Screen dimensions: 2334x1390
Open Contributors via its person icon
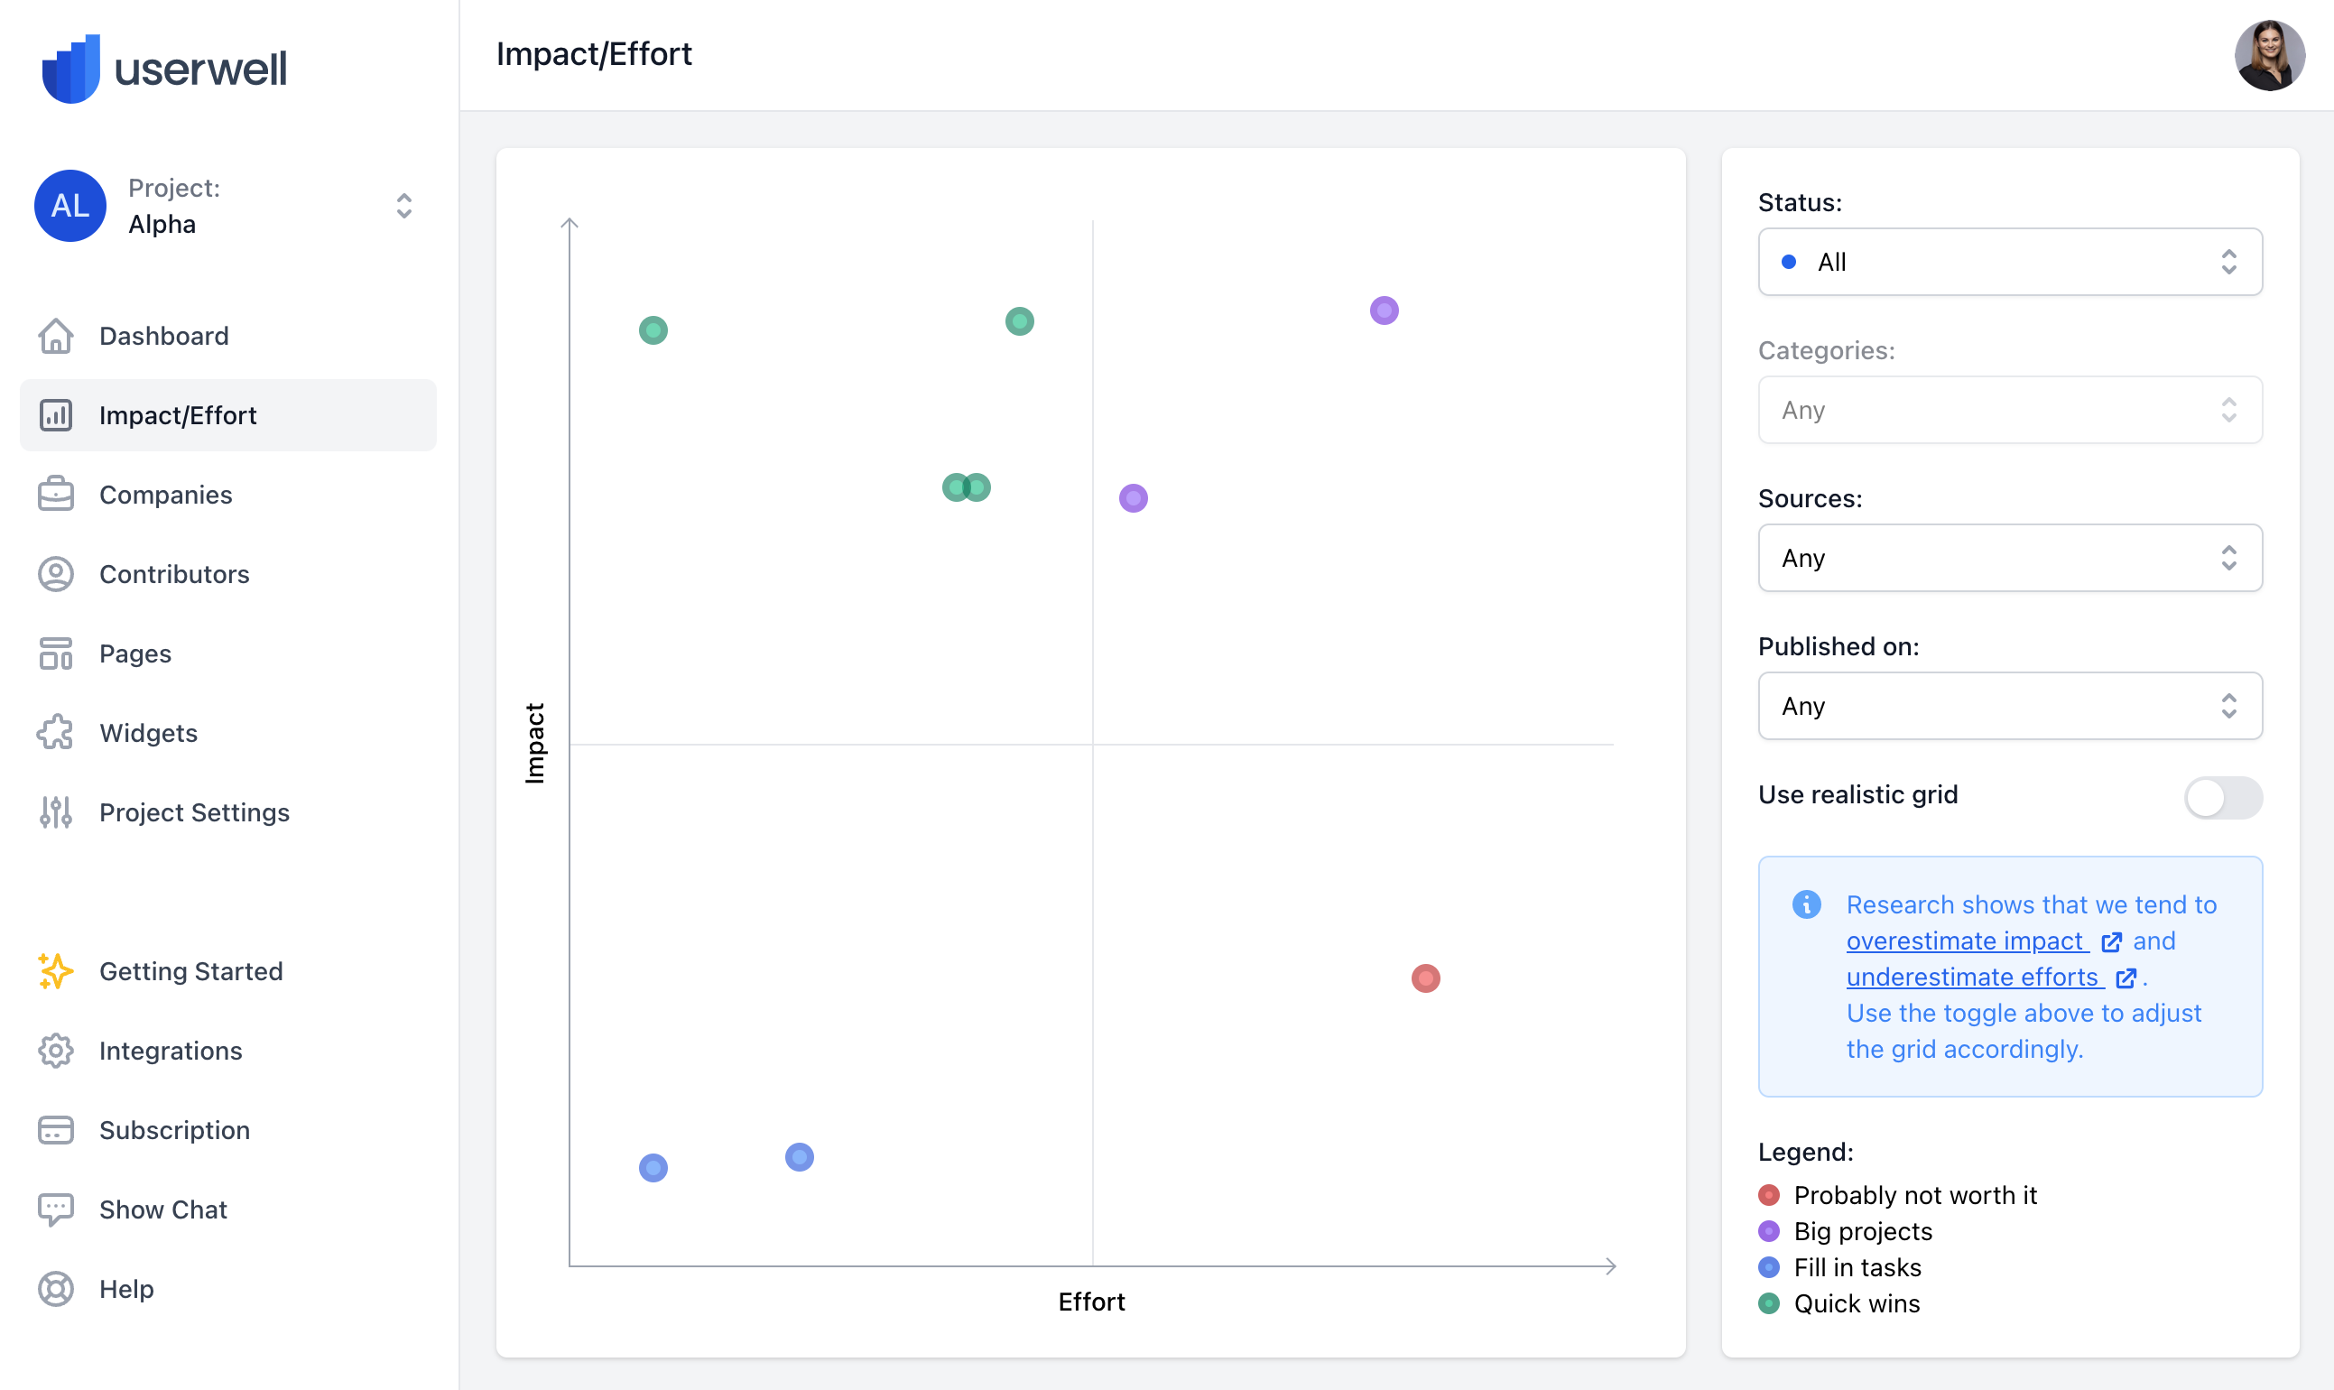tap(55, 574)
